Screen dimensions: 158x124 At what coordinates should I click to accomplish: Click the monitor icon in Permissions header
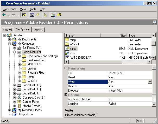click(x=154, y=22)
